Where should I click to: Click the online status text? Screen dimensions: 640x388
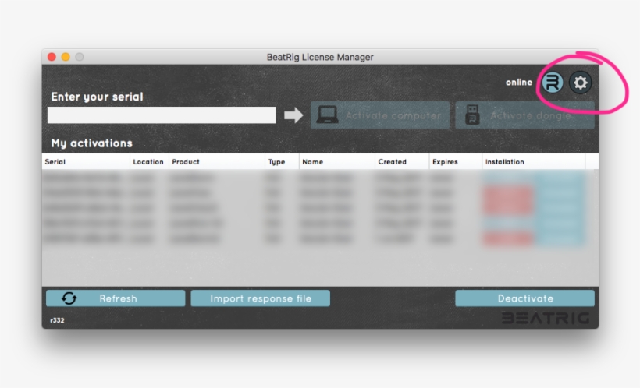[519, 83]
